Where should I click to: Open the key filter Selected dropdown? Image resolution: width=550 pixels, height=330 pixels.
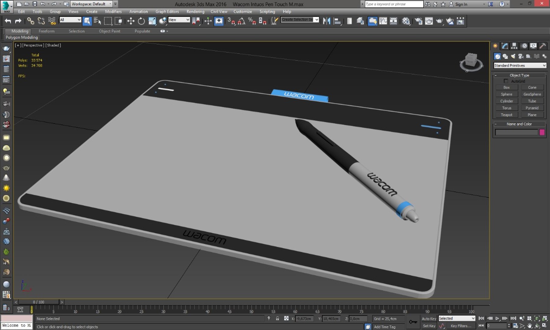(x=457, y=318)
